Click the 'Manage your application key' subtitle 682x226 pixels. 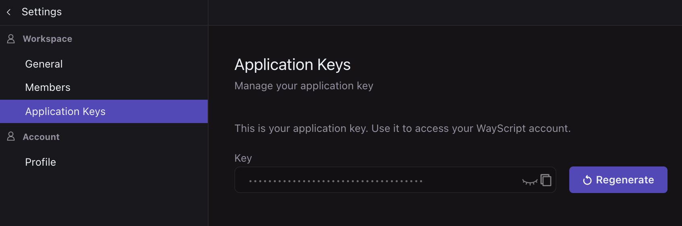pos(304,86)
